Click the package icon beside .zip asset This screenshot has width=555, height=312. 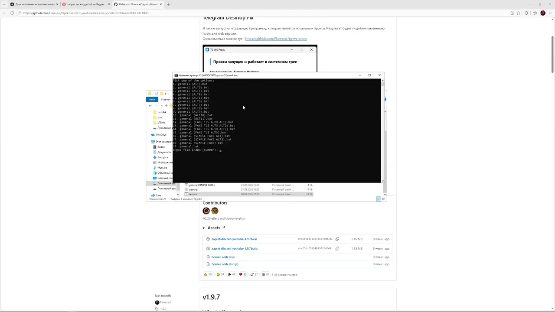point(208,248)
